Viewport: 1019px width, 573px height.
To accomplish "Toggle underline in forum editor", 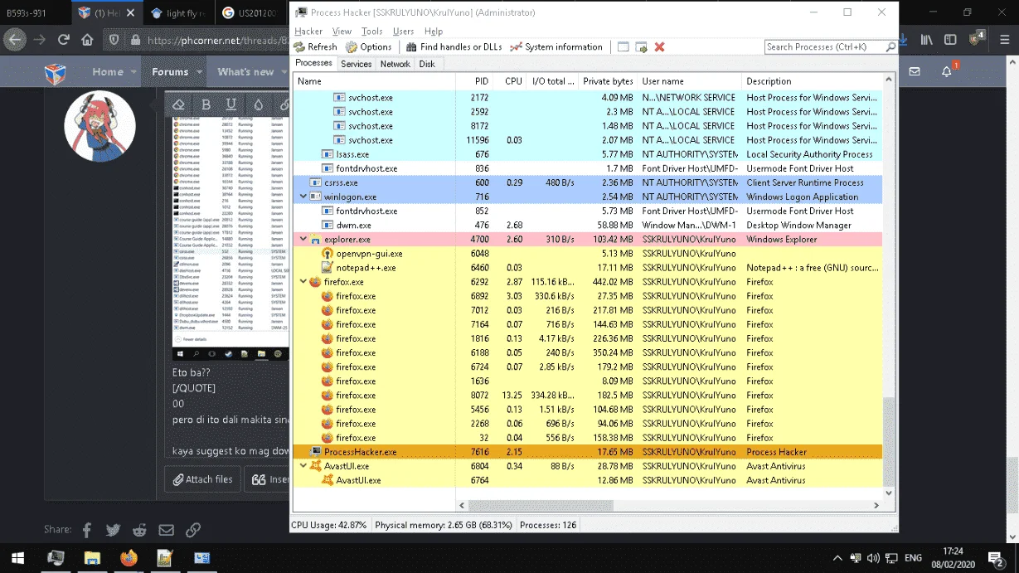I will click(x=231, y=104).
